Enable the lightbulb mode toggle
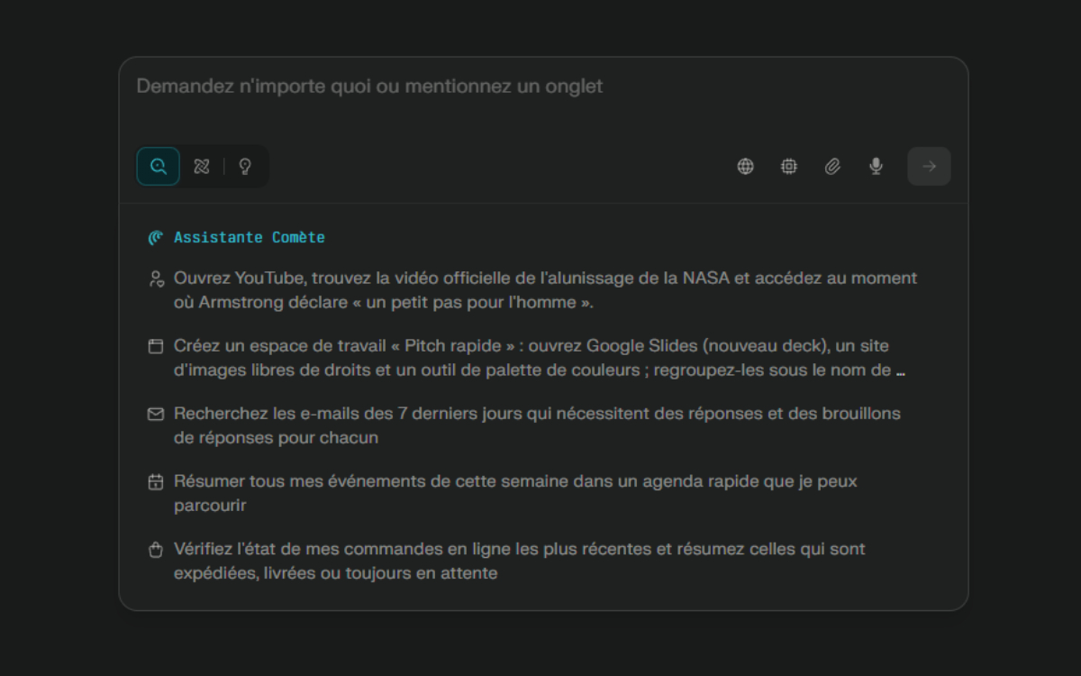Viewport: 1081px width, 676px height. pyautogui.click(x=242, y=166)
